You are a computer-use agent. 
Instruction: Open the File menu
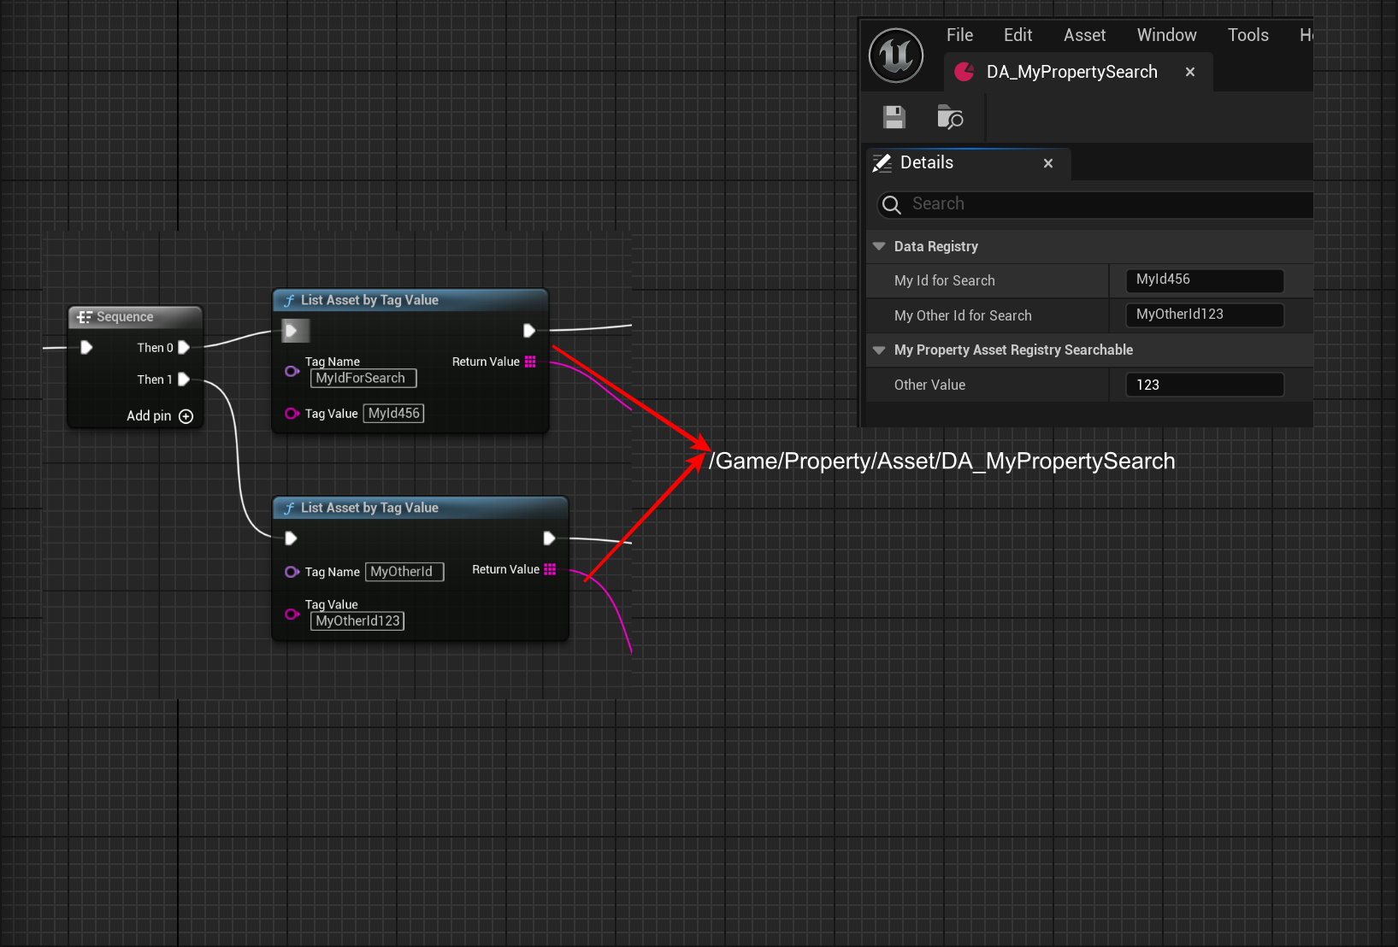tap(959, 35)
